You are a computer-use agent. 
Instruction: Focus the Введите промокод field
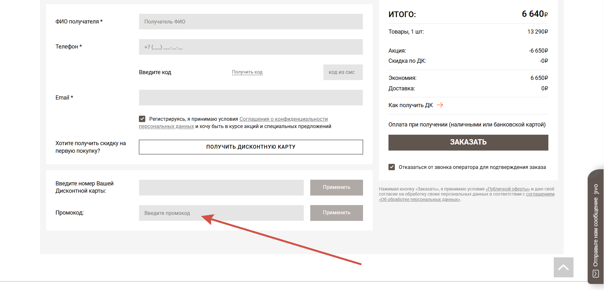(x=221, y=213)
